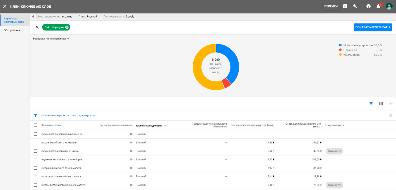
Task: Open notifications bell icon
Action: [x=378, y=6]
